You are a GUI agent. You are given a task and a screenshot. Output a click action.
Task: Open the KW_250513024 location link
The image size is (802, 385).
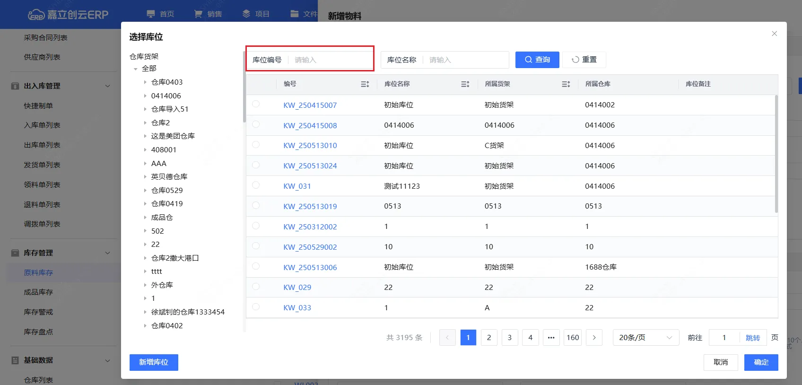click(310, 166)
